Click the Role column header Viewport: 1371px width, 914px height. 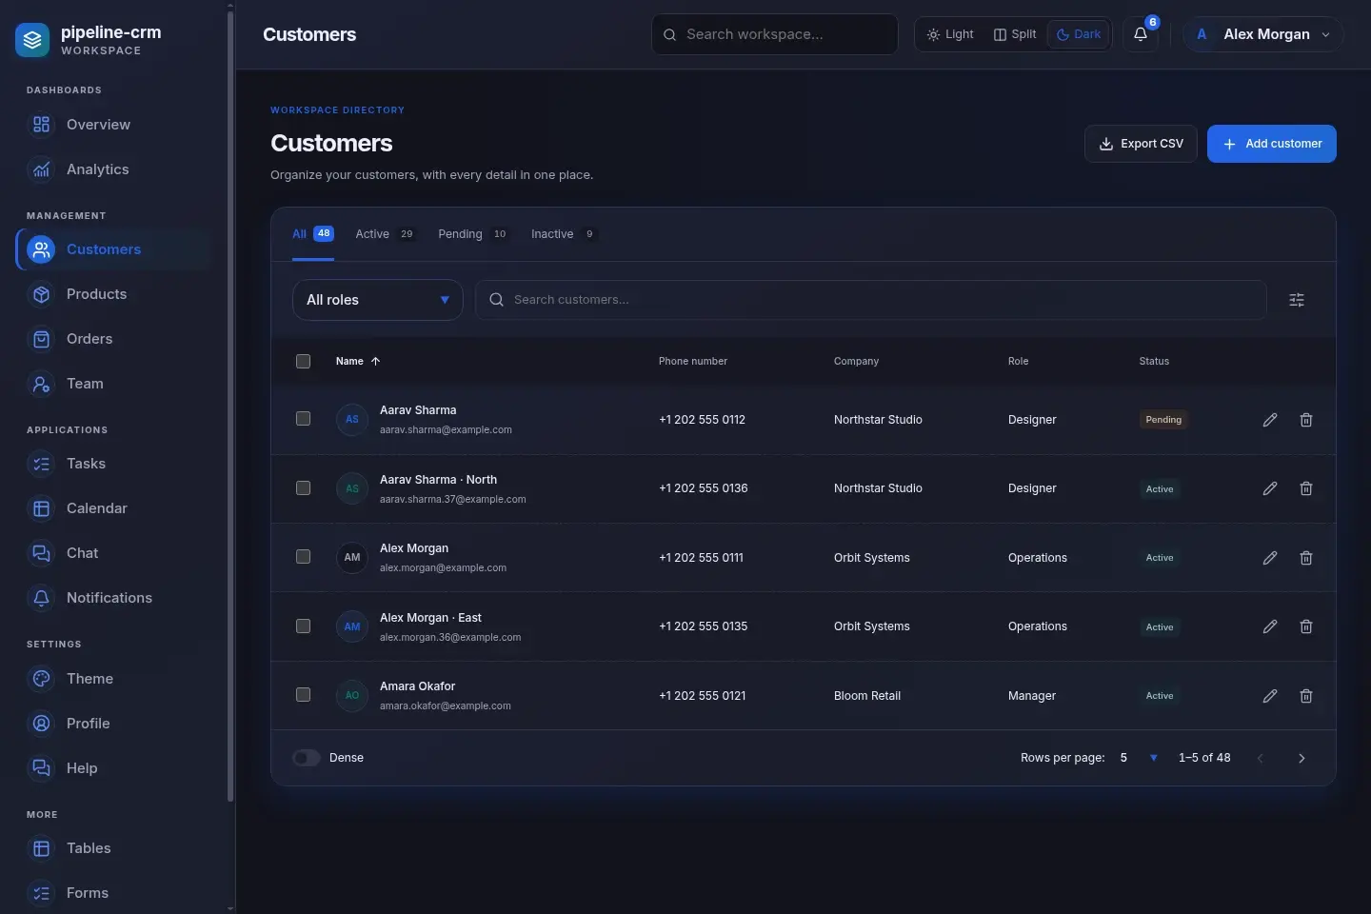click(1018, 361)
